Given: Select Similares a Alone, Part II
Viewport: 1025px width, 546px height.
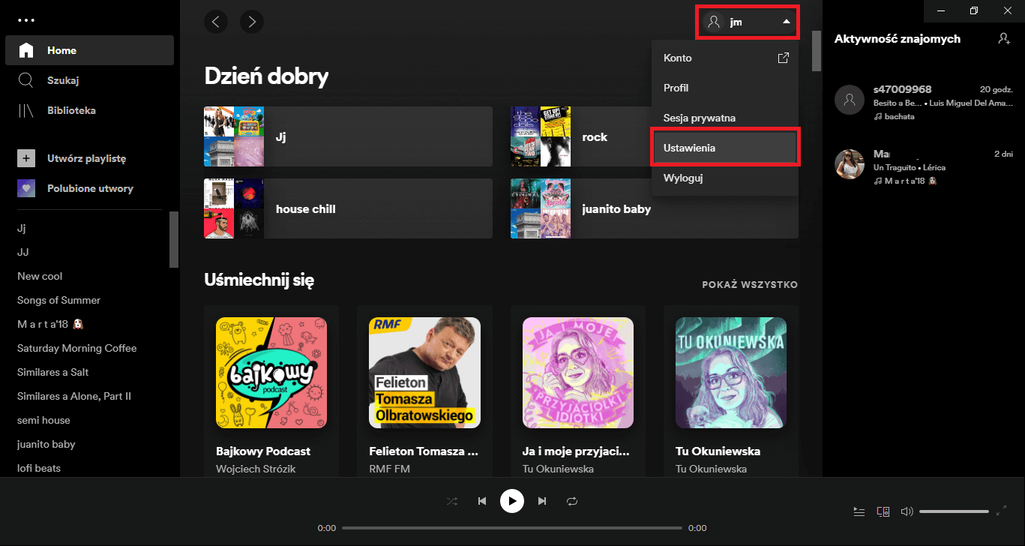Looking at the screenshot, I should [x=74, y=396].
